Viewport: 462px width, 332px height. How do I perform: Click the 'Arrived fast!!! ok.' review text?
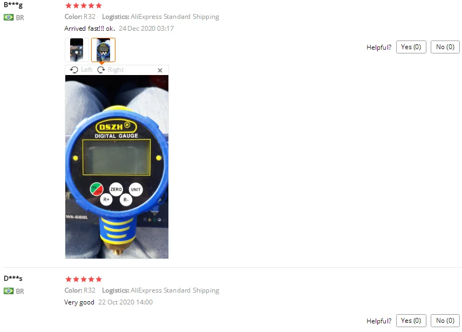click(90, 29)
